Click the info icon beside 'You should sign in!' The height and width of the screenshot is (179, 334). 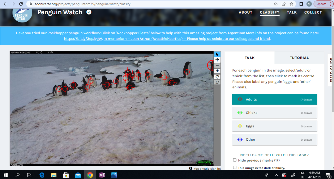[191, 169]
